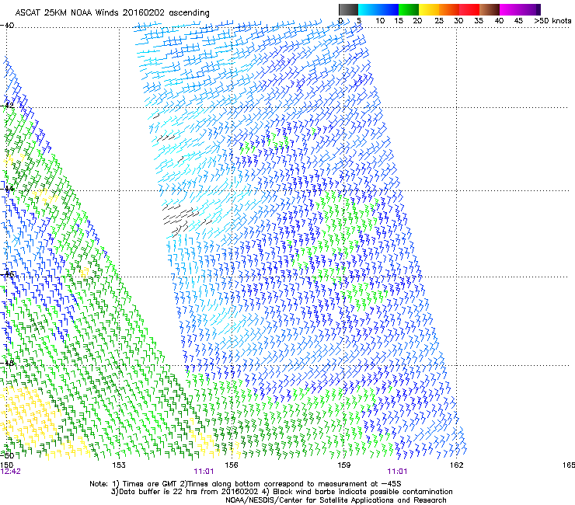Click the legend label '25'

pos(439,21)
